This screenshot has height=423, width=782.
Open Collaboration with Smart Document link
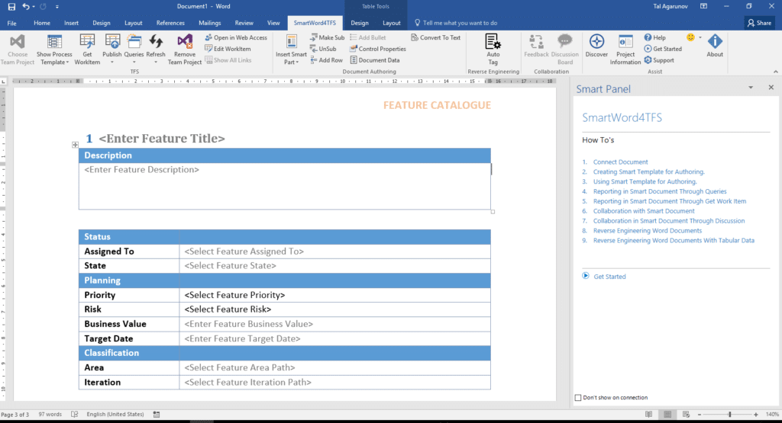644,211
